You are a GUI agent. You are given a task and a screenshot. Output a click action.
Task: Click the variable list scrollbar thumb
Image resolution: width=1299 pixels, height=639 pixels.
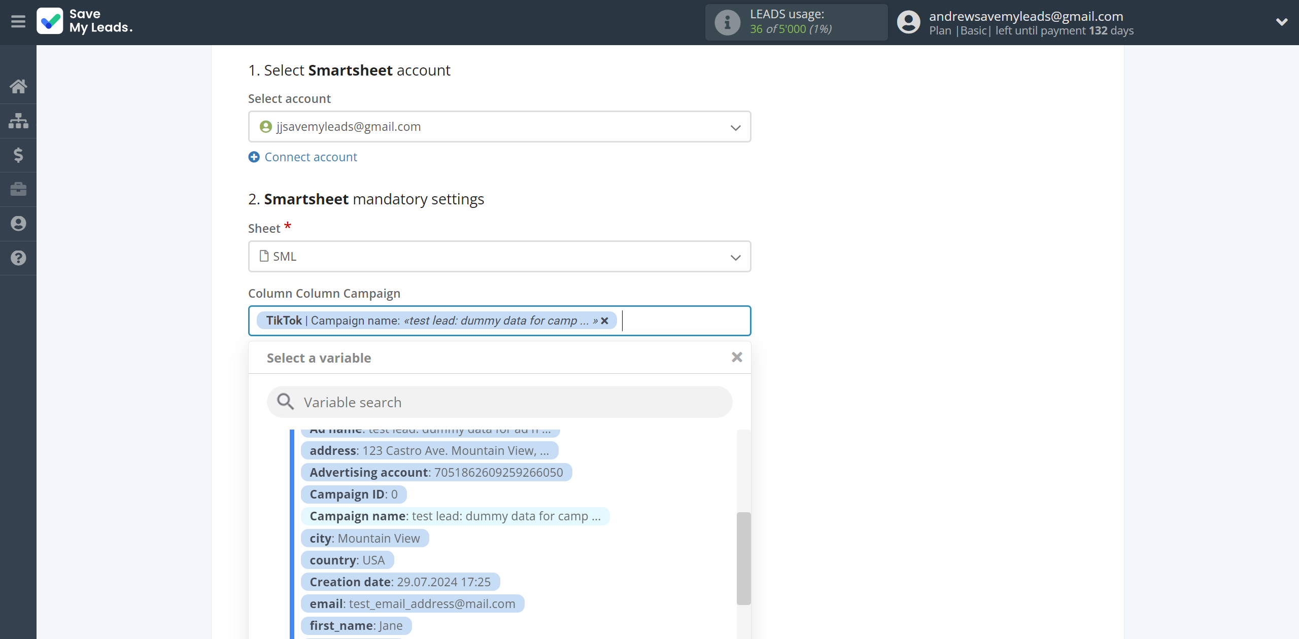click(743, 558)
